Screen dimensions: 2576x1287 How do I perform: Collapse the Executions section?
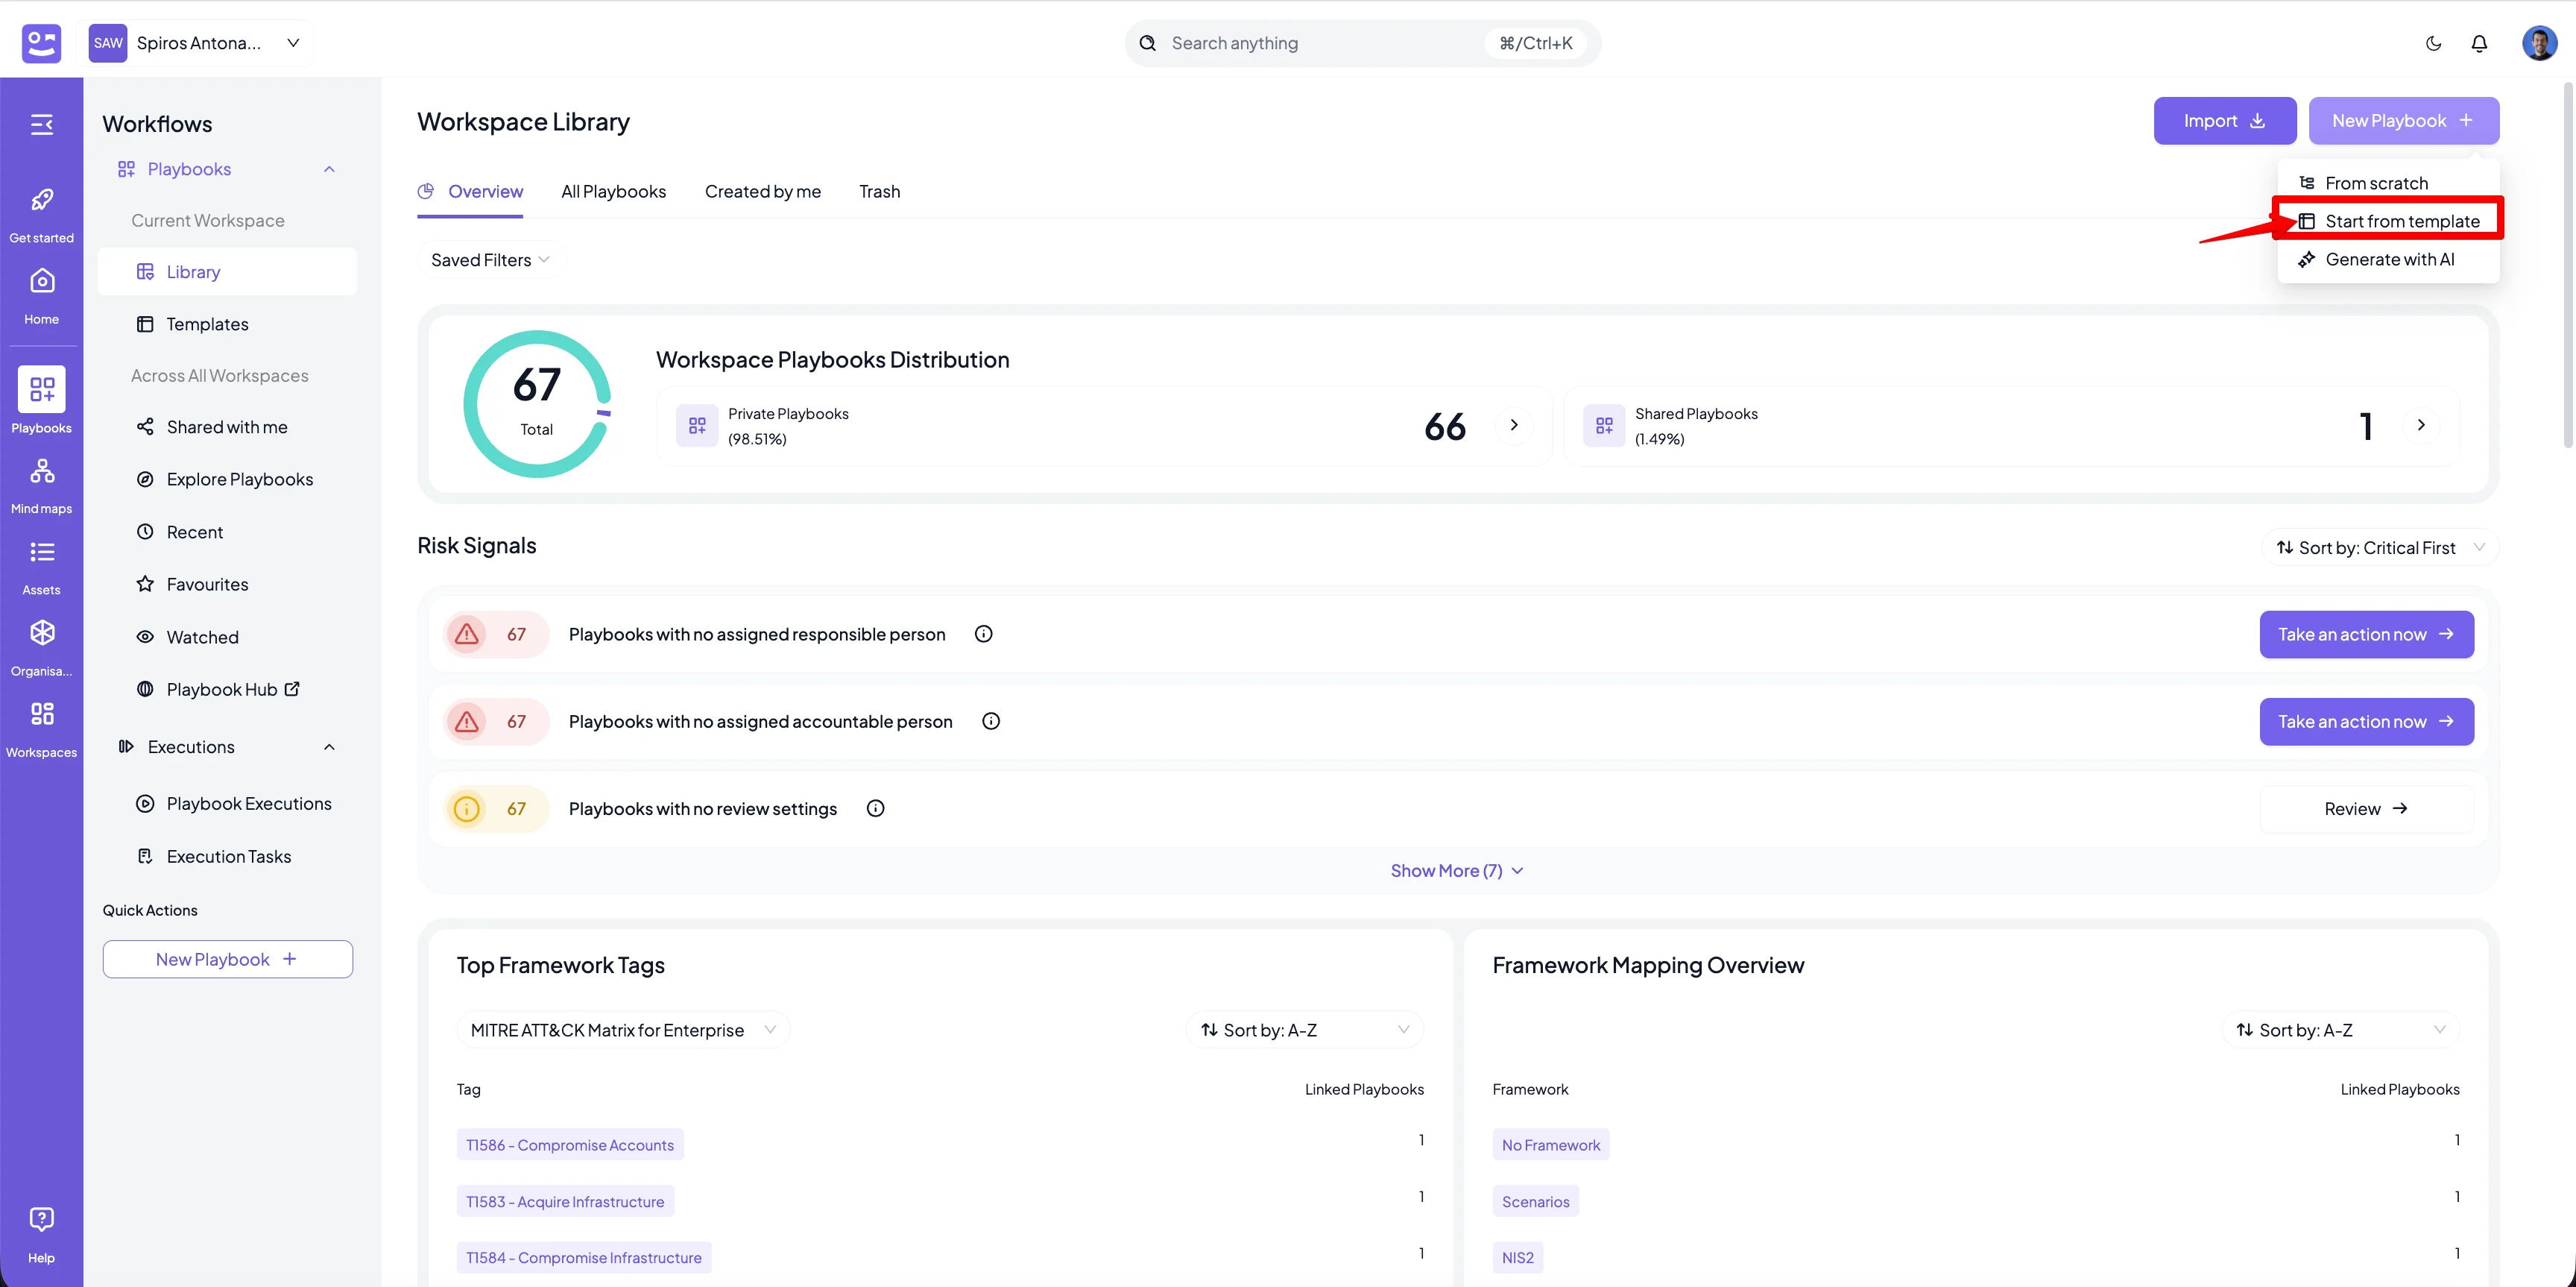(x=329, y=747)
